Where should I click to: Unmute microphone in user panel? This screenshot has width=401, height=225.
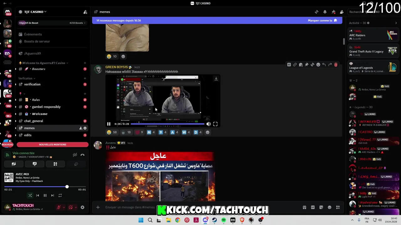[59, 207]
